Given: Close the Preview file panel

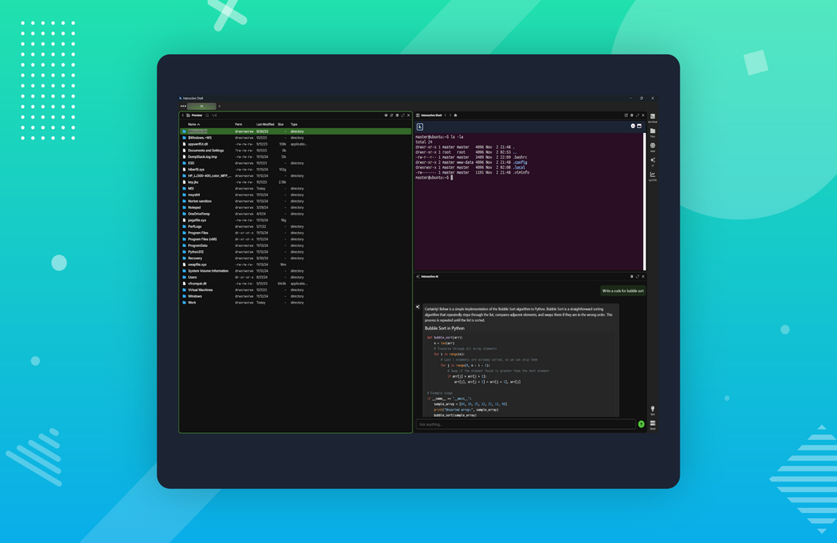Looking at the screenshot, I should [x=409, y=115].
